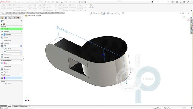Open the Window menu

click(36, 2)
